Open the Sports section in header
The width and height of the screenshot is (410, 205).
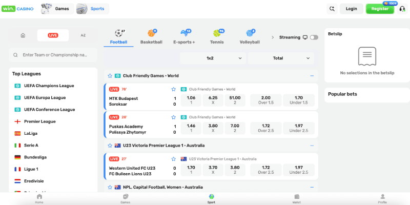point(93,9)
